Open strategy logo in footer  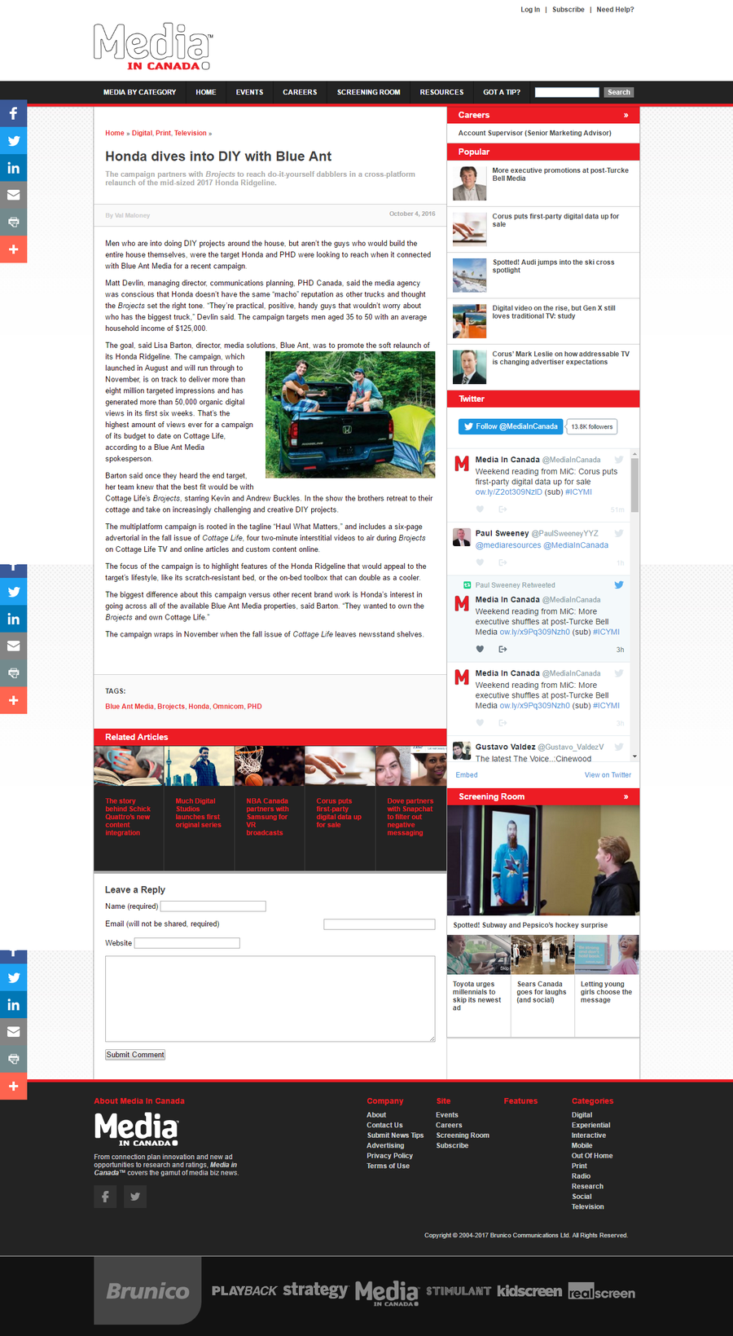[x=315, y=1290]
